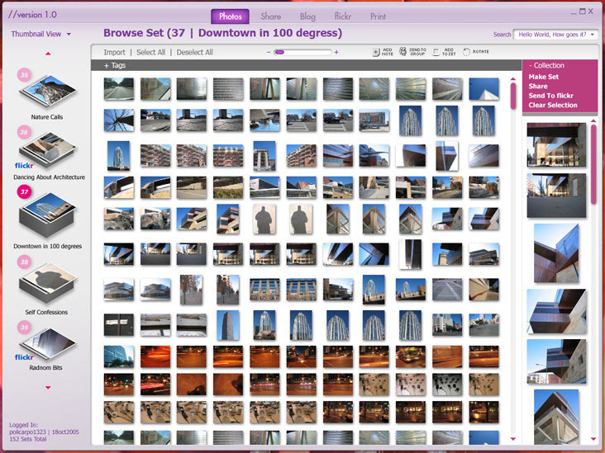
Task: Switch to the Blog tab
Action: pyautogui.click(x=307, y=17)
